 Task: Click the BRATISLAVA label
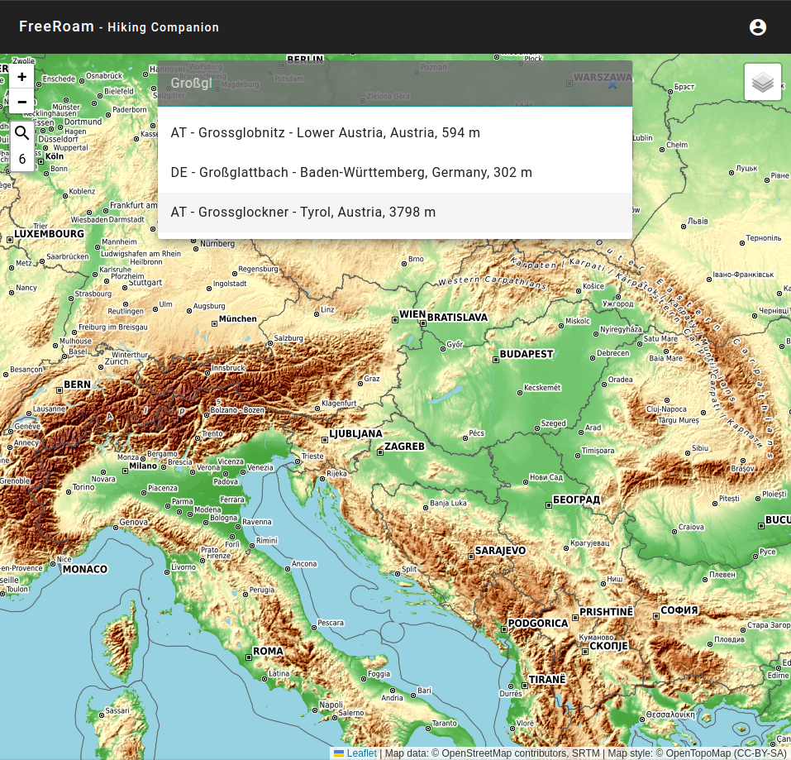(x=458, y=318)
